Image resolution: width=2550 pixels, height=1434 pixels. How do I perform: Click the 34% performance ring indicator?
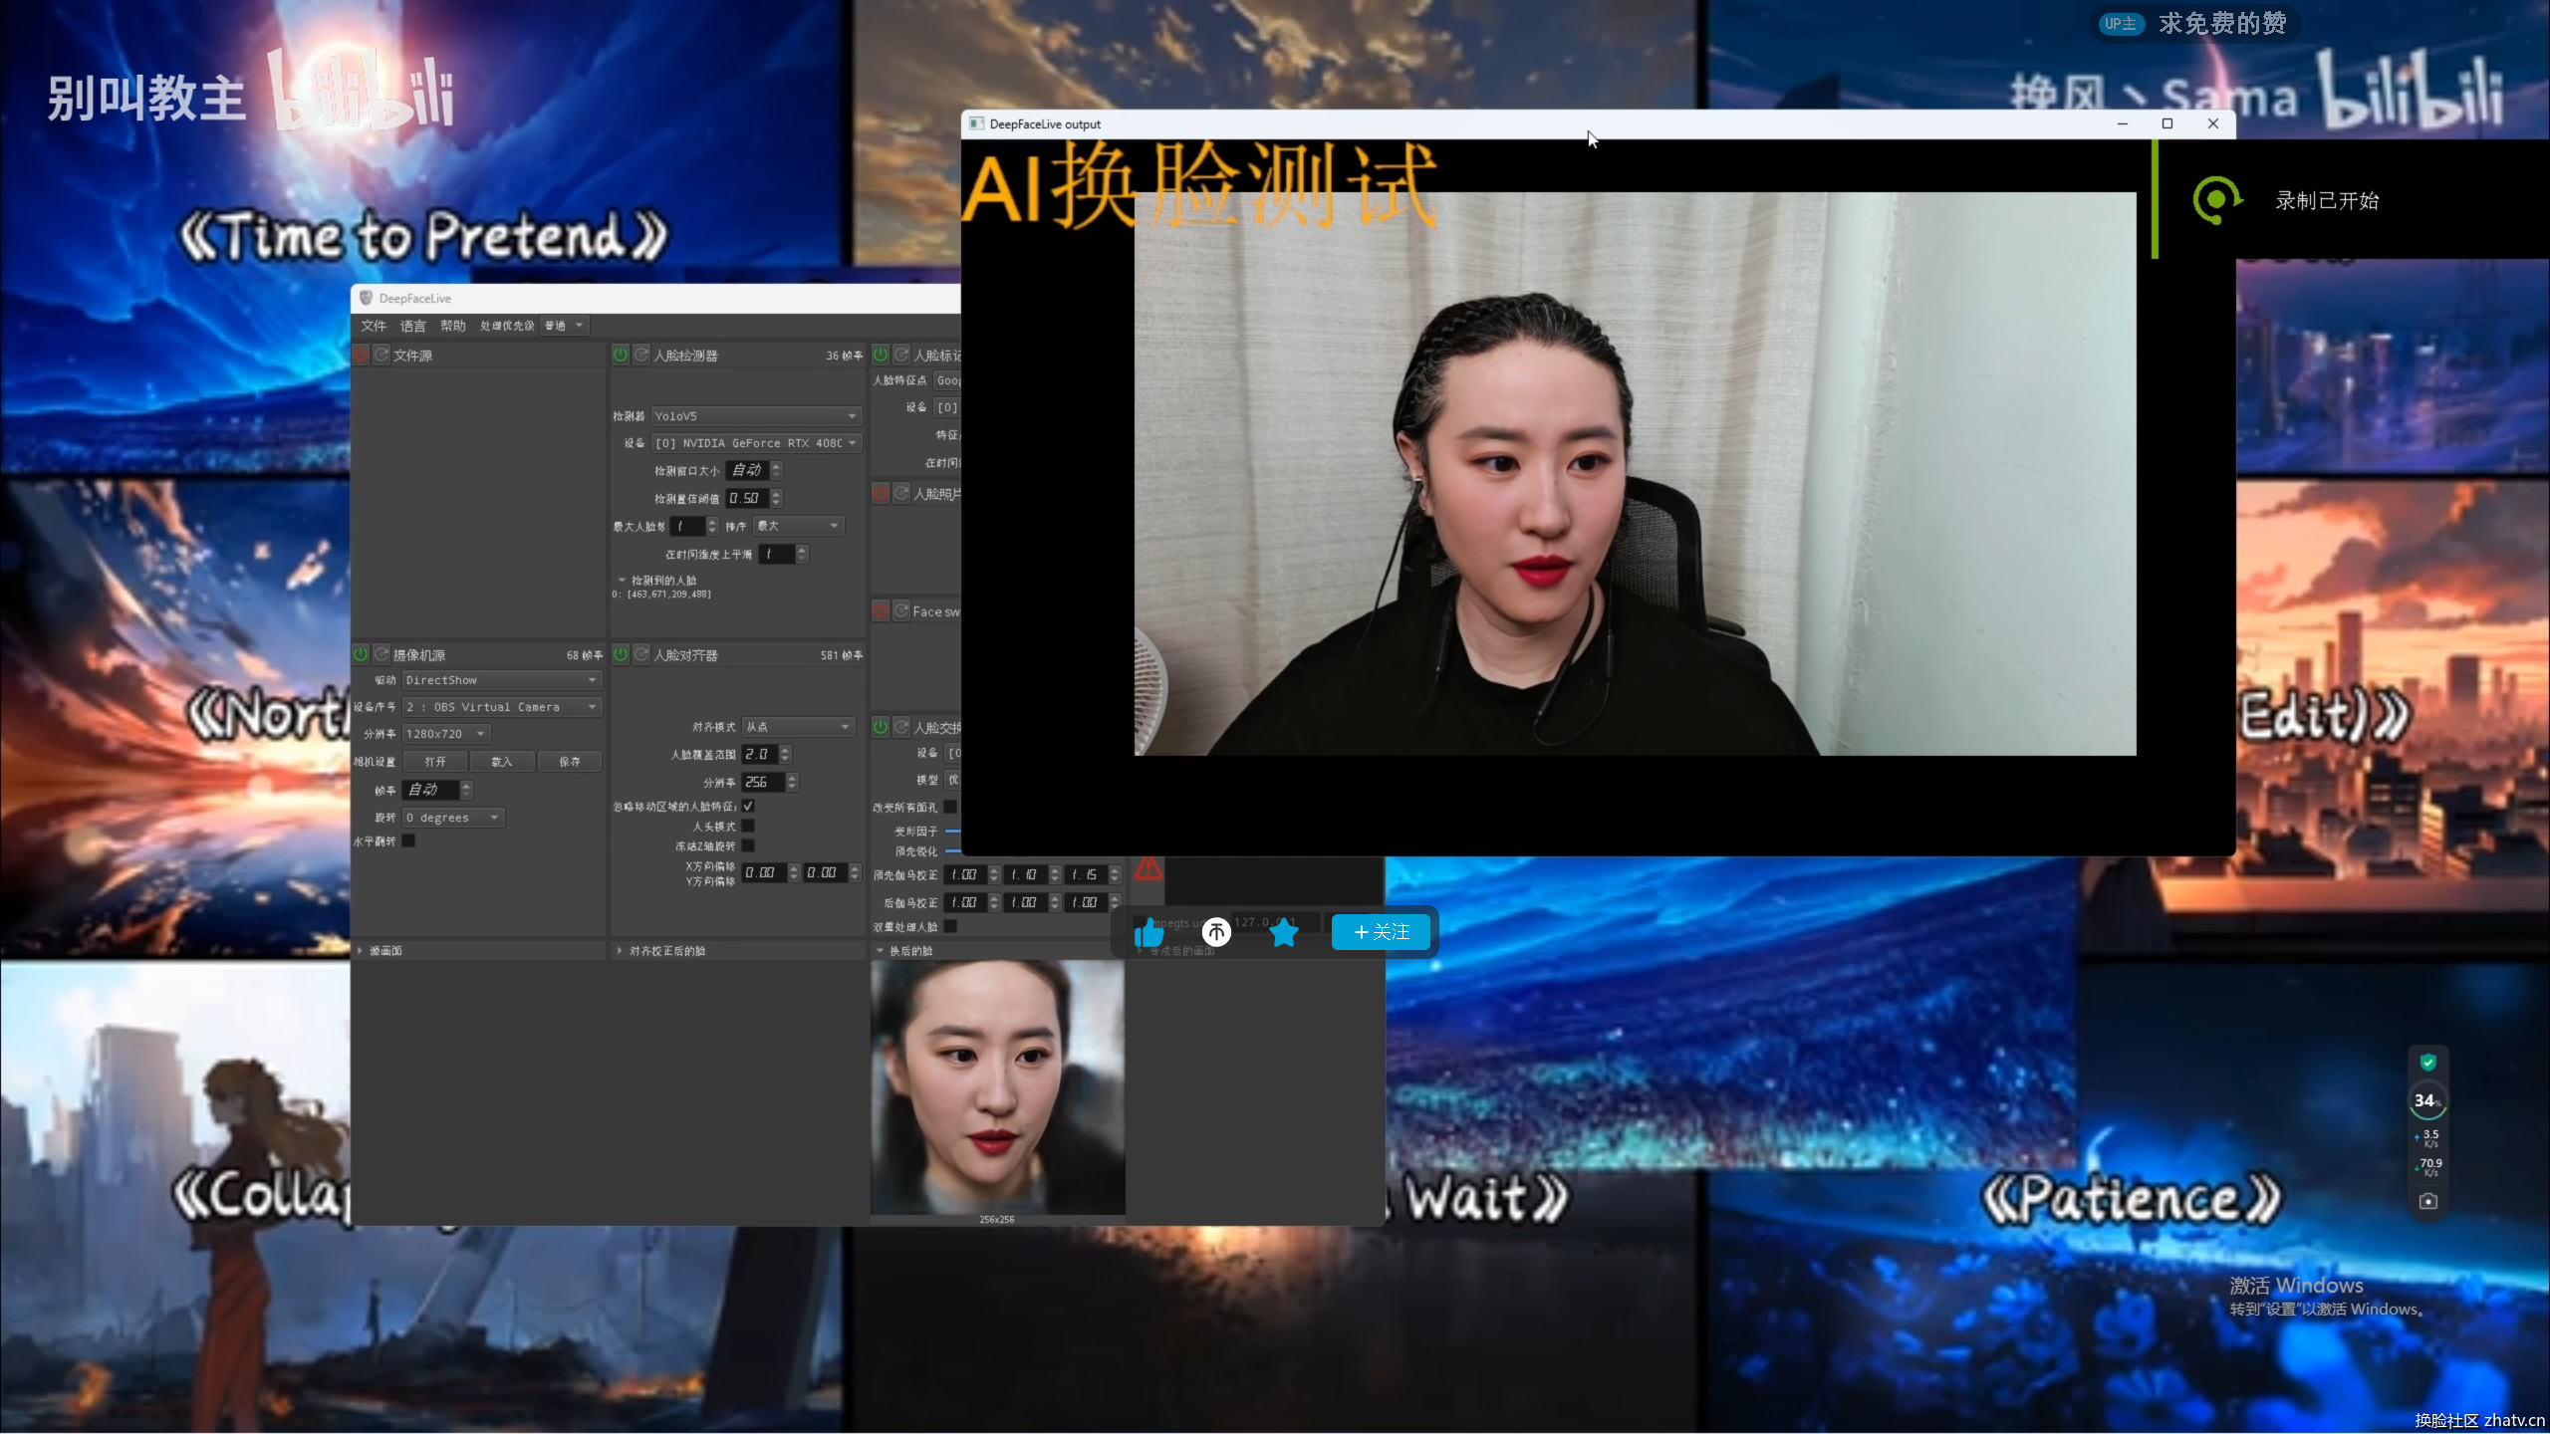[x=2427, y=1100]
